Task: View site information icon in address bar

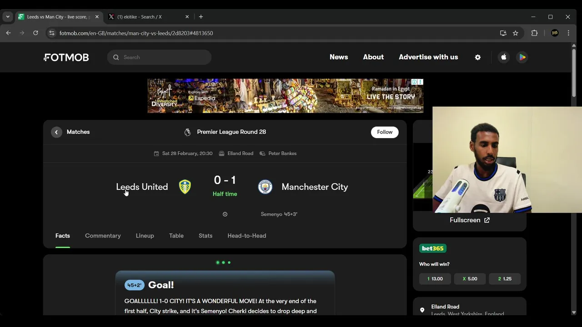Action: pyautogui.click(x=51, y=33)
